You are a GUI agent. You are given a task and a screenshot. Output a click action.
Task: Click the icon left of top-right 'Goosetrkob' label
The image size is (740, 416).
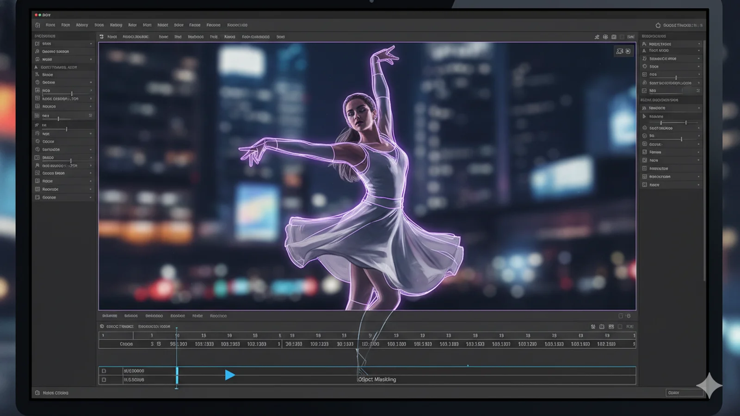point(658,25)
